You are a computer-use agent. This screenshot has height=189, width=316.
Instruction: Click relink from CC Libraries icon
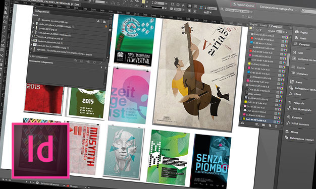pyautogui.click(x=75, y=60)
